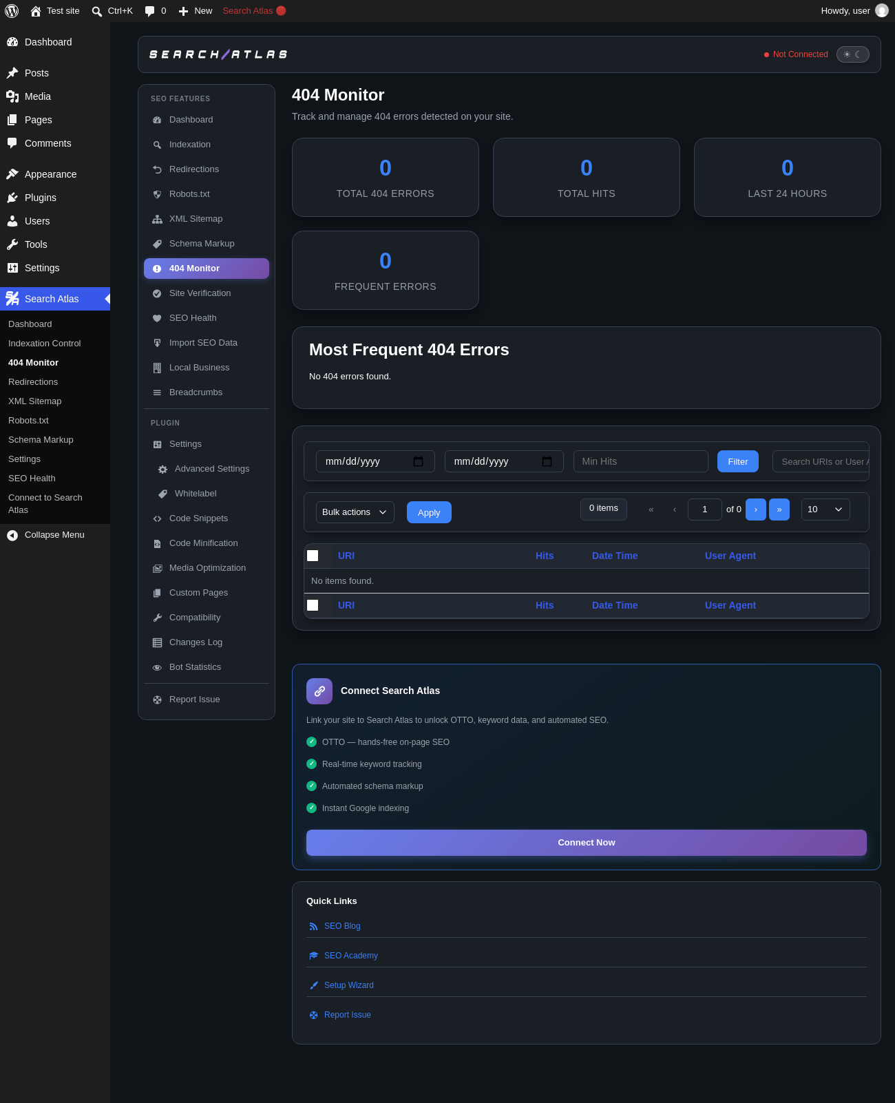The image size is (895, 1103).
Task: Open the Test site home icon
Action: coord(36,11)
